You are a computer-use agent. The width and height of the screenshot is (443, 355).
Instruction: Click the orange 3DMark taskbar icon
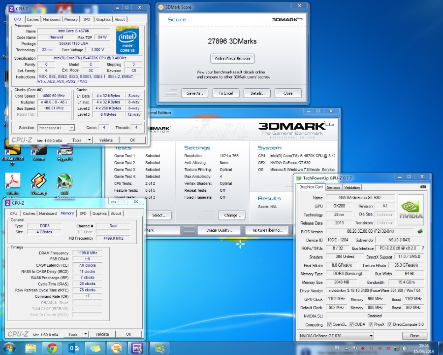116,348
